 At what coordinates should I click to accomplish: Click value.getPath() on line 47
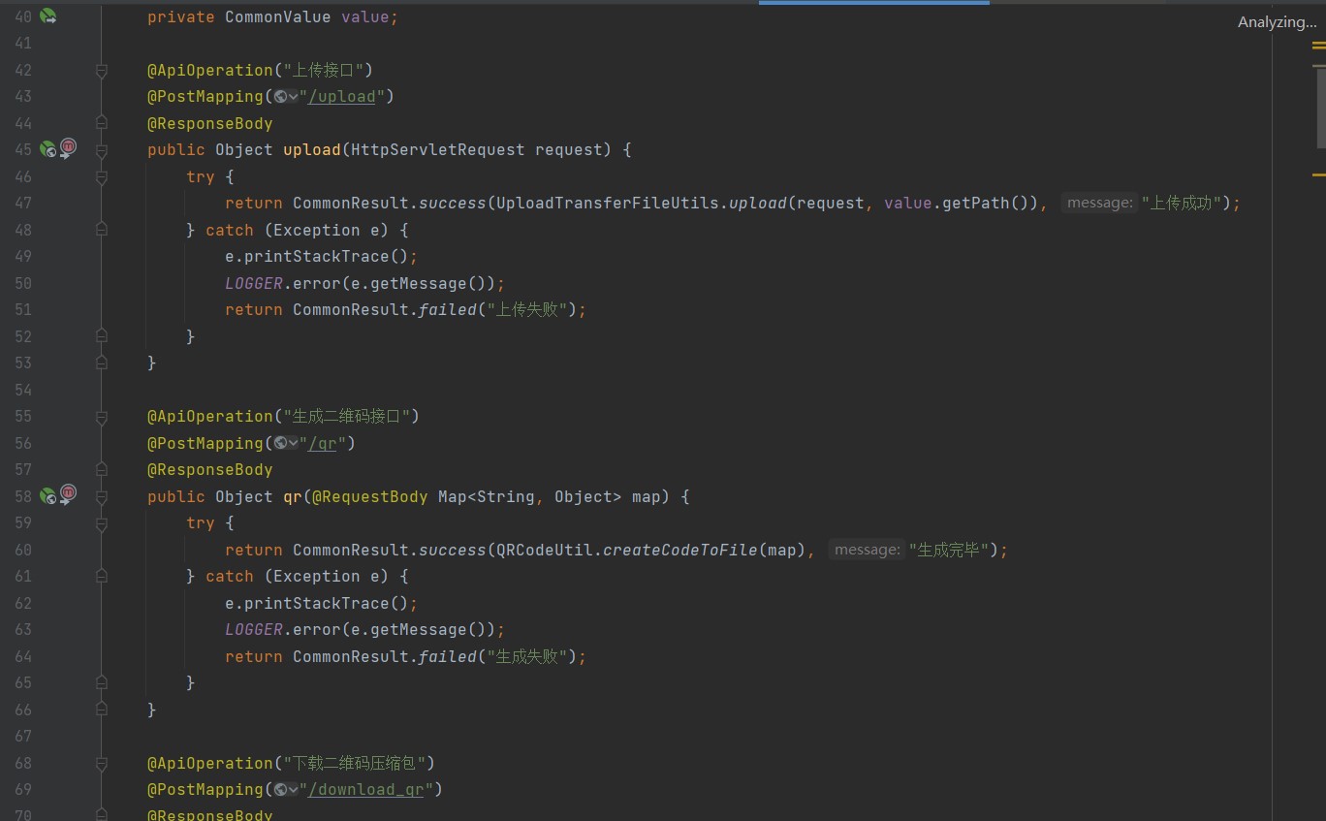[x=962, y=203]
